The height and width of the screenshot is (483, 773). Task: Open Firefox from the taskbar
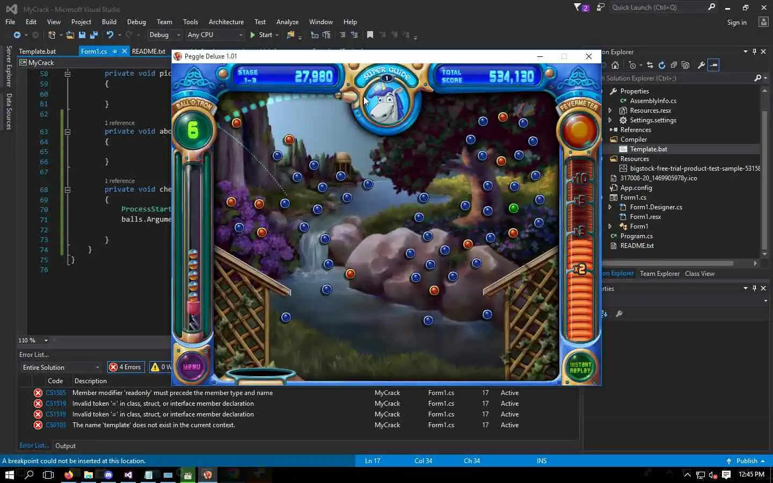point(69,475)
